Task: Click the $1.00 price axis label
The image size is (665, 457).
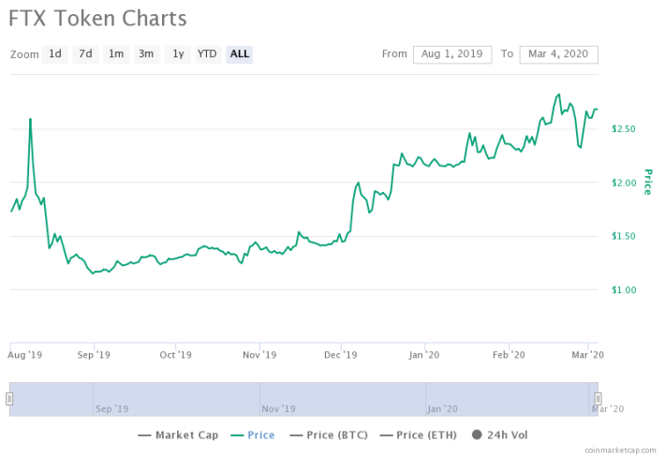Action: (x=624, y=290)
